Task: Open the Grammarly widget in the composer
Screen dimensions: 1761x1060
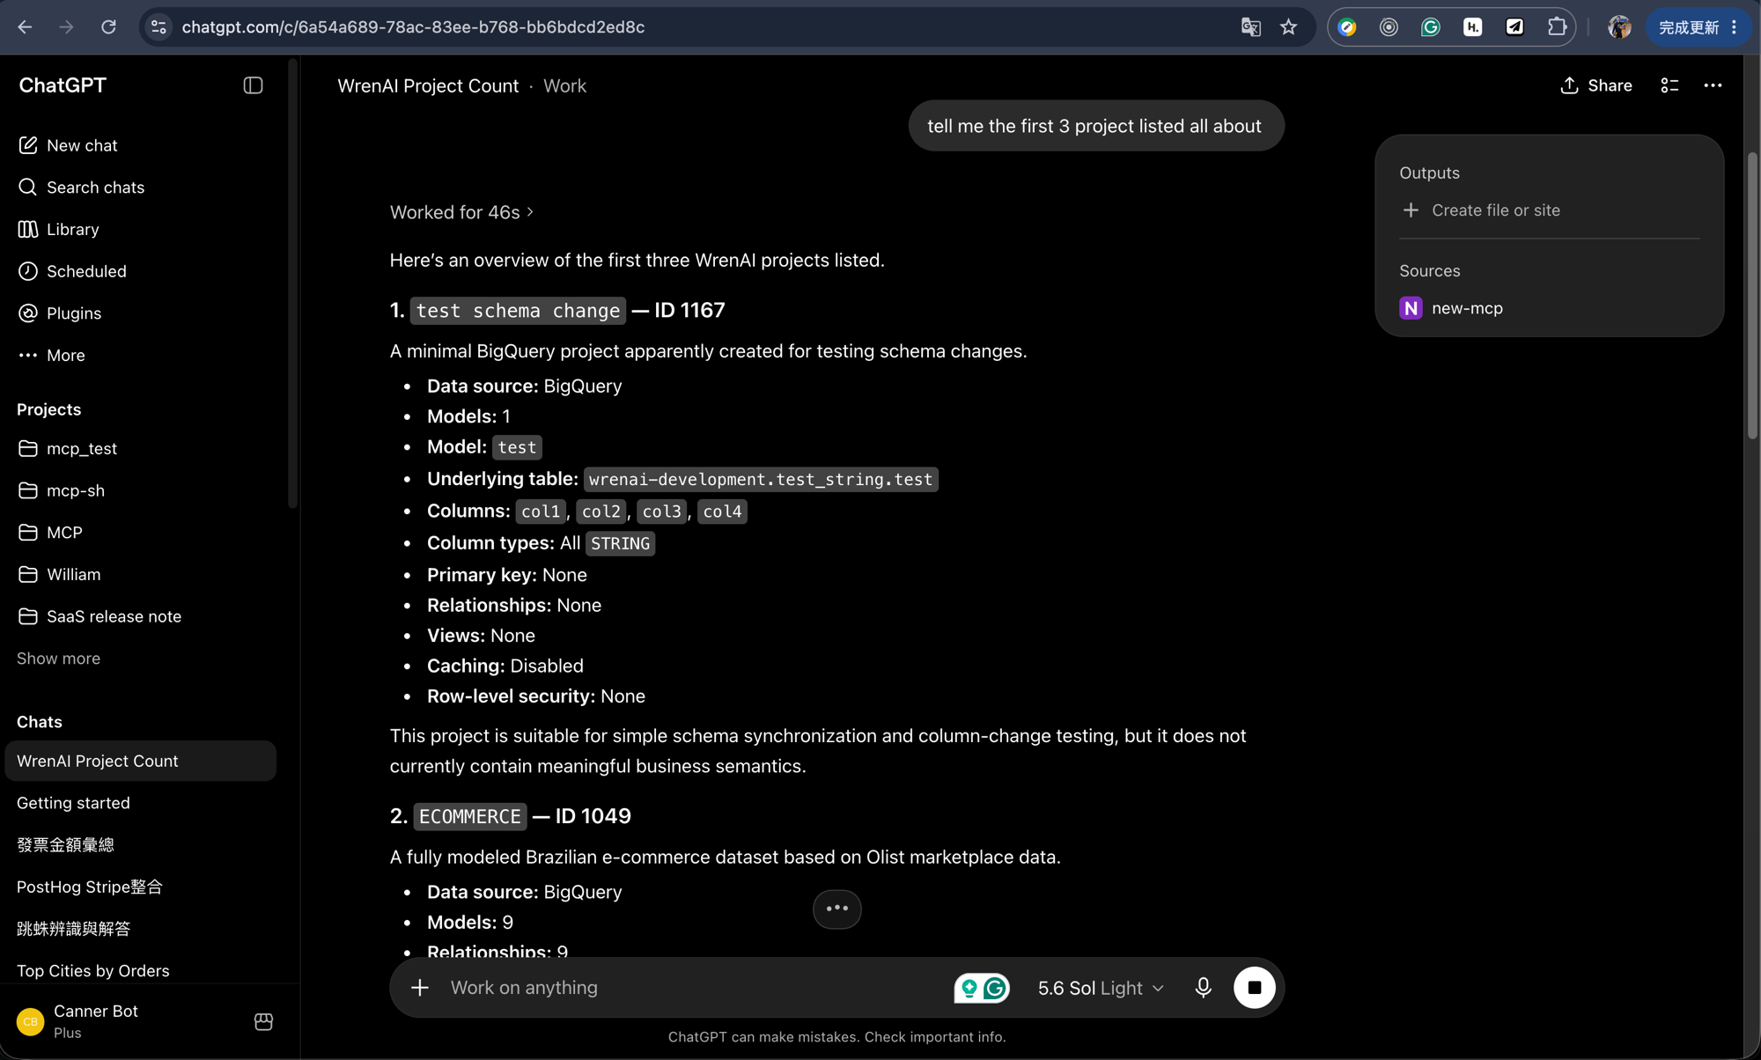Action: (981, 988)
